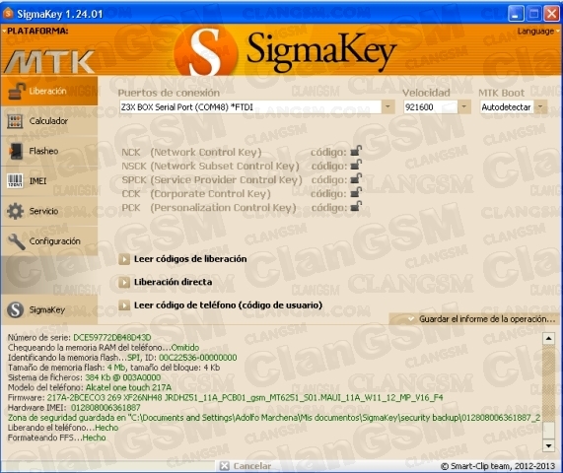
Task: Click the log scrollbar down arrow
Action: (x=548, y=445)
